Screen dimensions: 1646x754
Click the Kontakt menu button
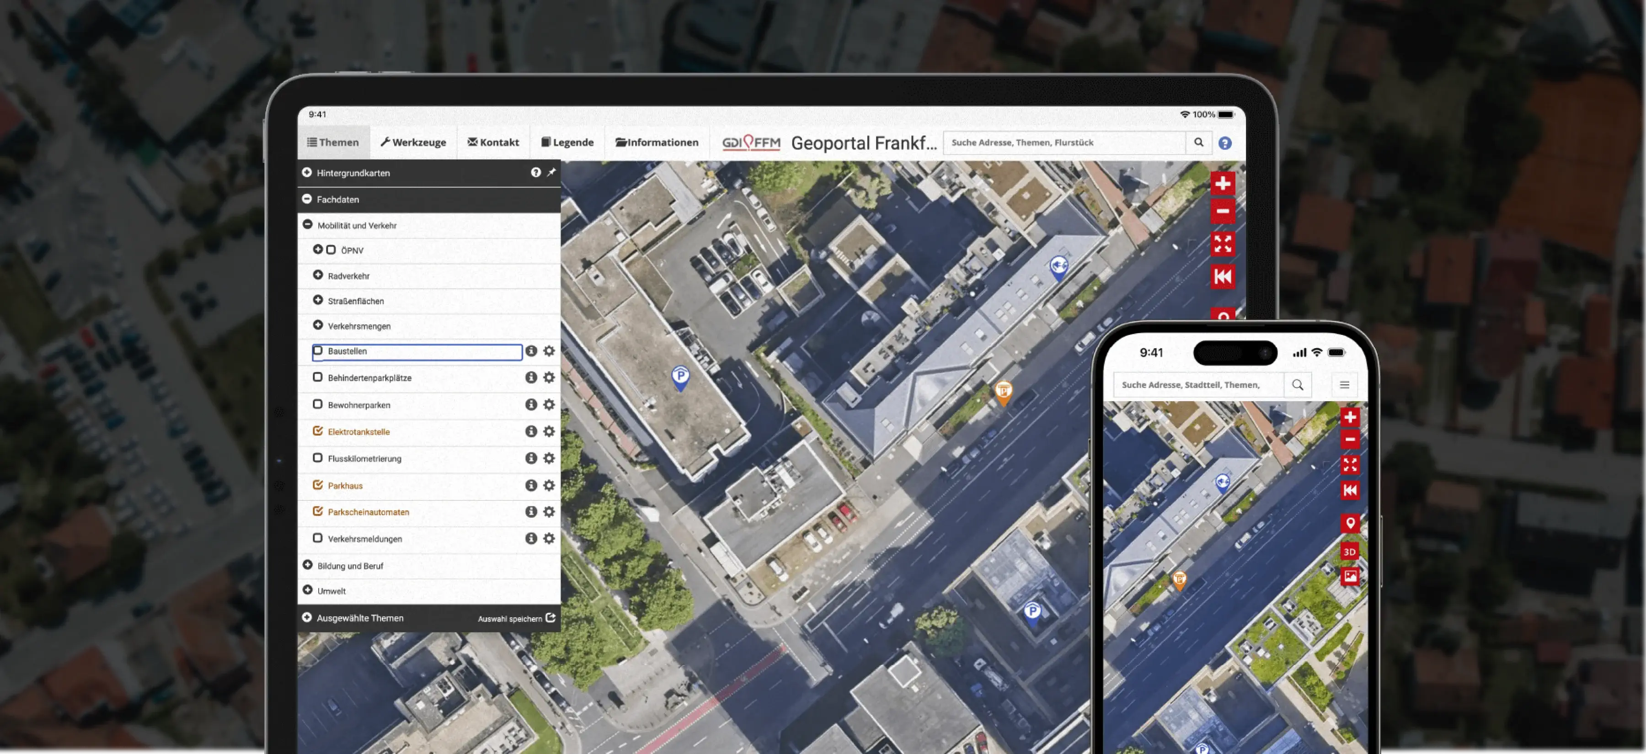492,143
